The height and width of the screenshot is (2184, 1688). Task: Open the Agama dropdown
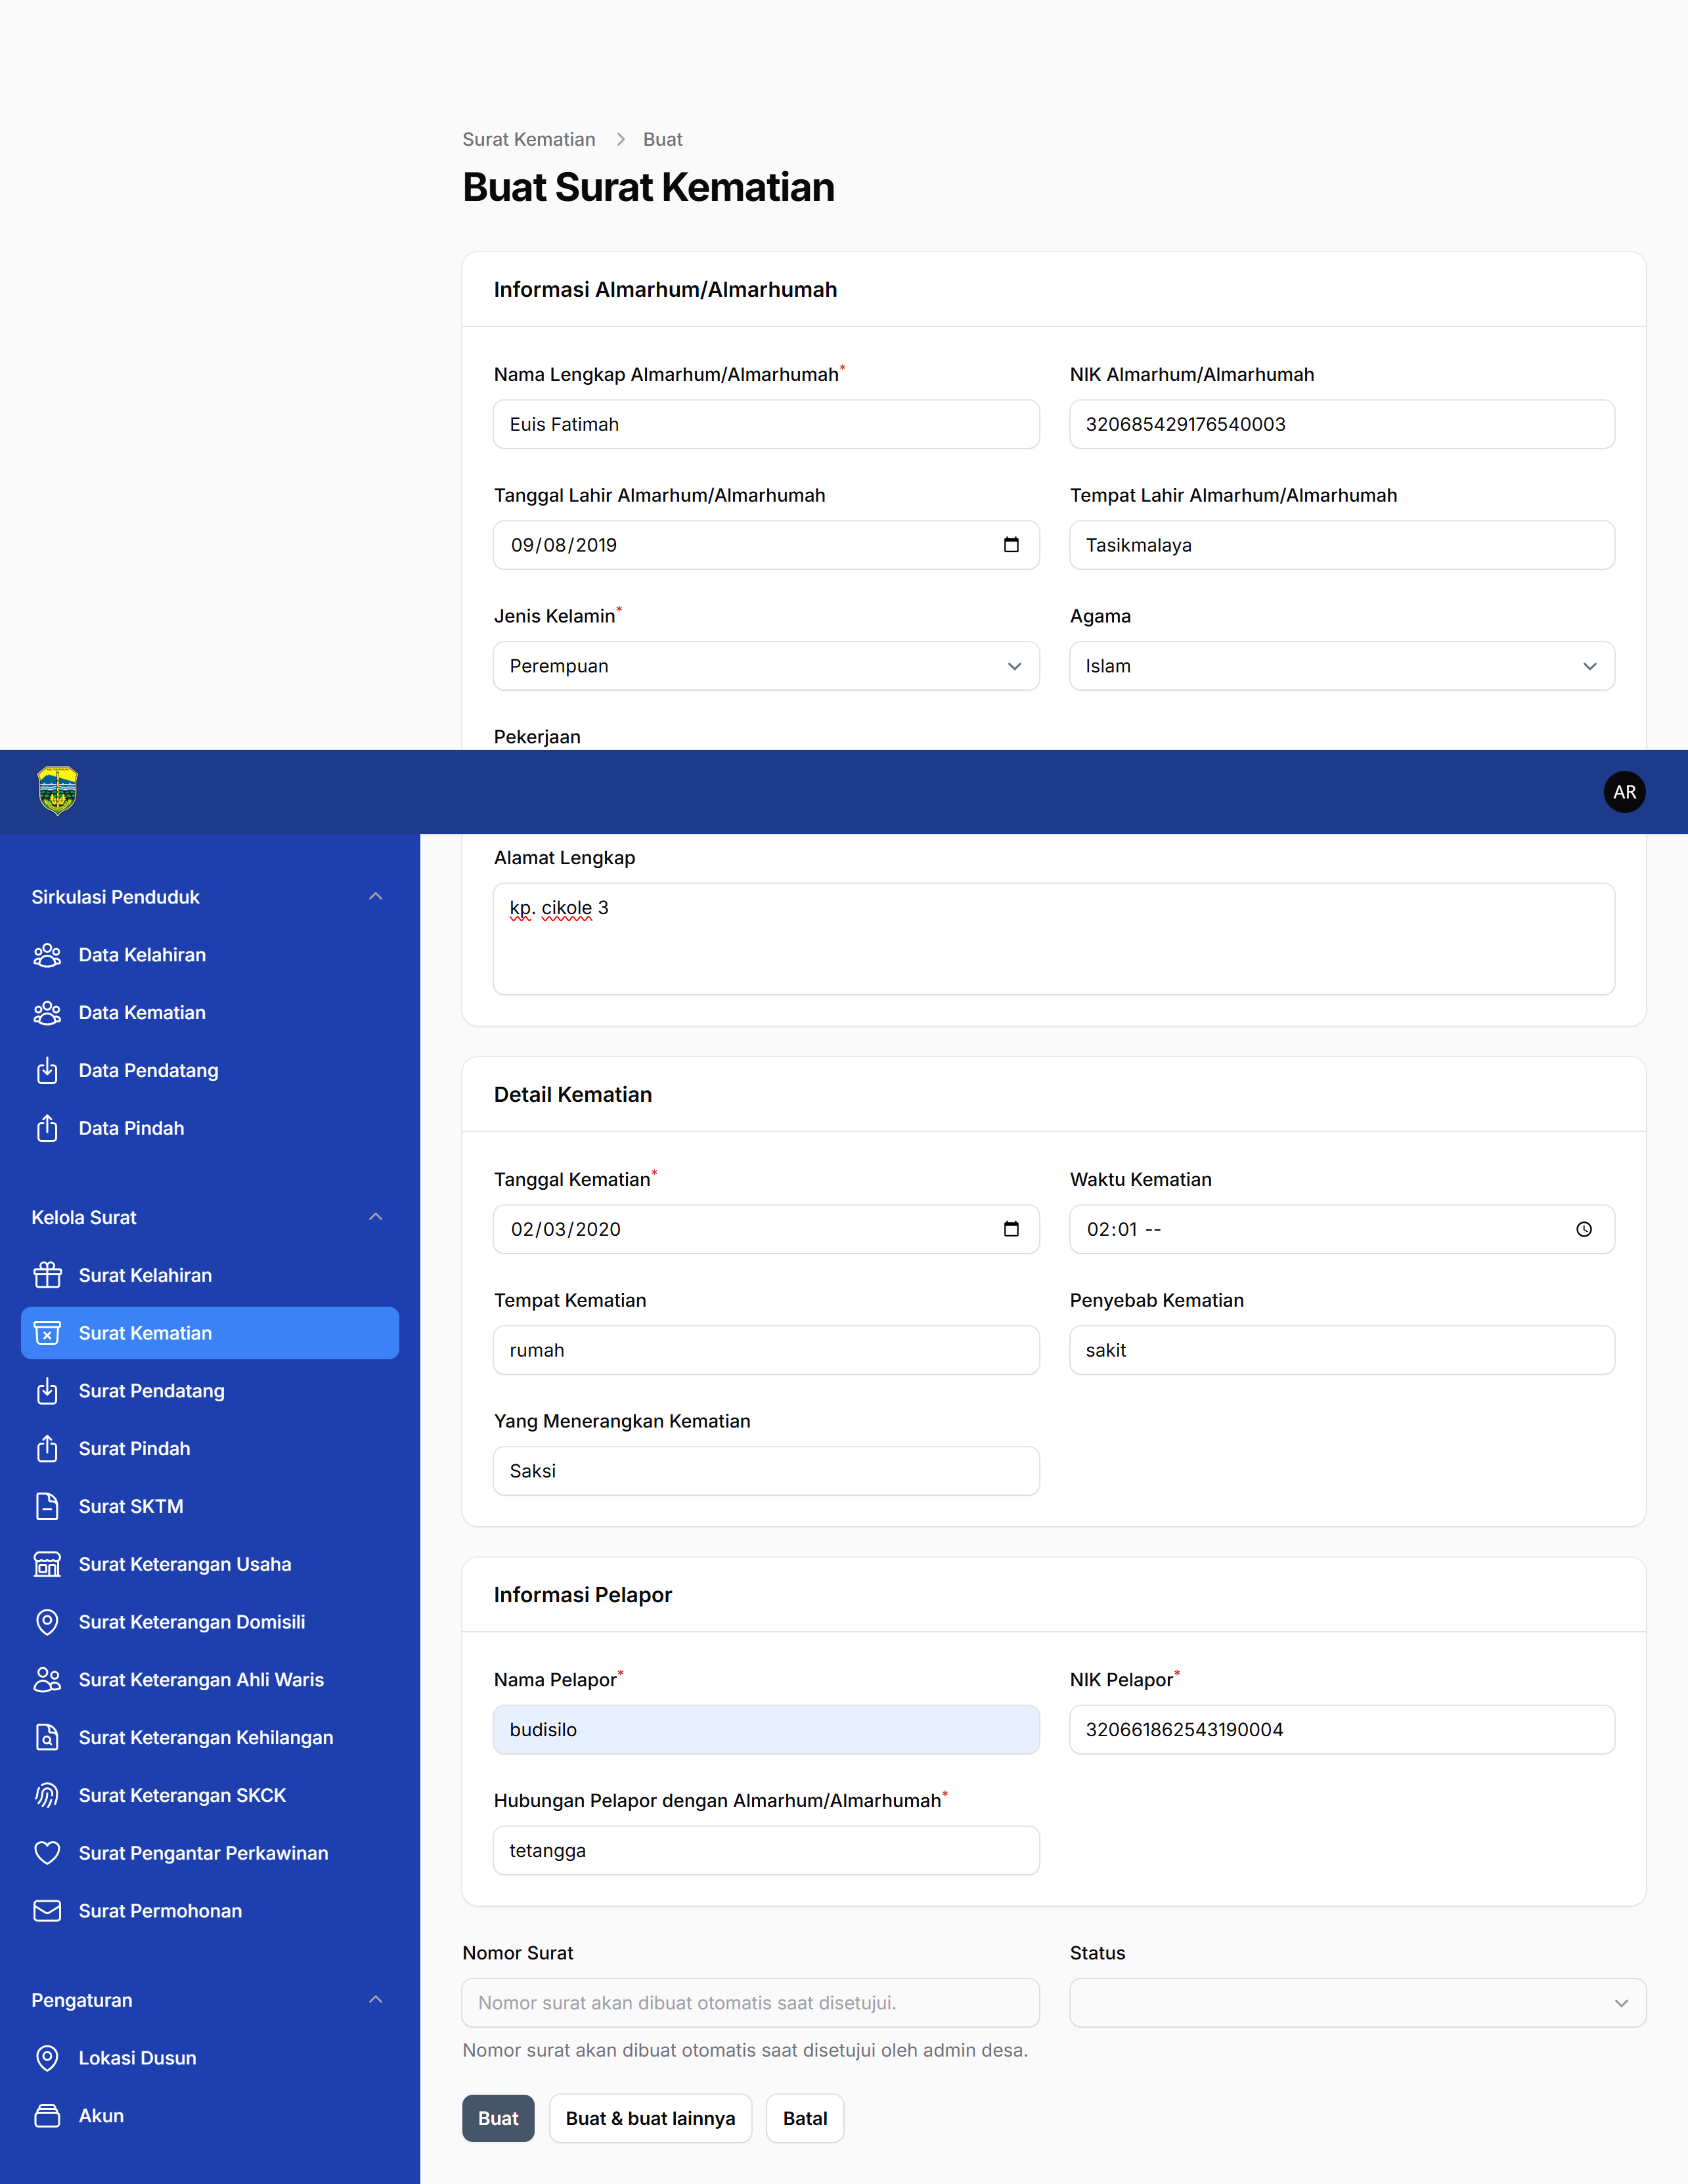pos(1342,666)
